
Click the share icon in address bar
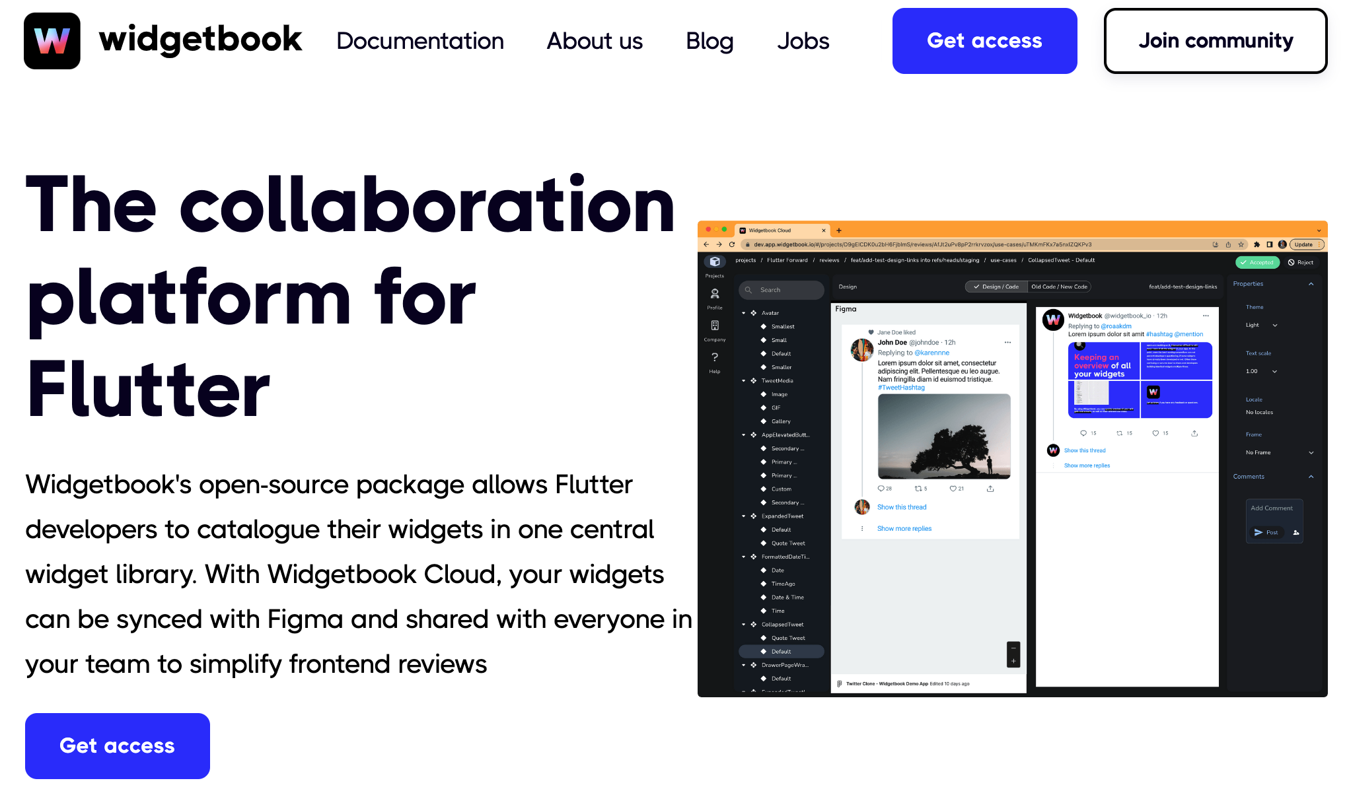pyautogui.click(x=1228, y=244)
